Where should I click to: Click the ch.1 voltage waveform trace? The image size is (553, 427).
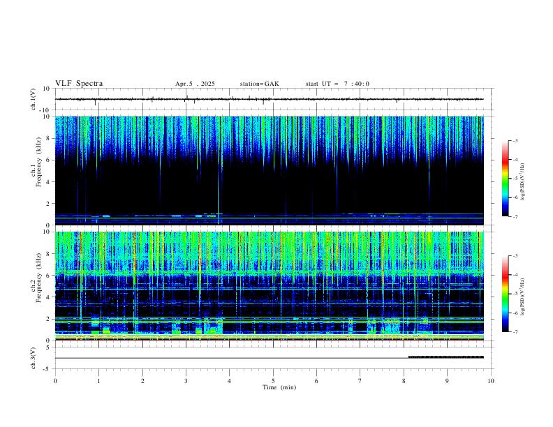tap(269, 99)
